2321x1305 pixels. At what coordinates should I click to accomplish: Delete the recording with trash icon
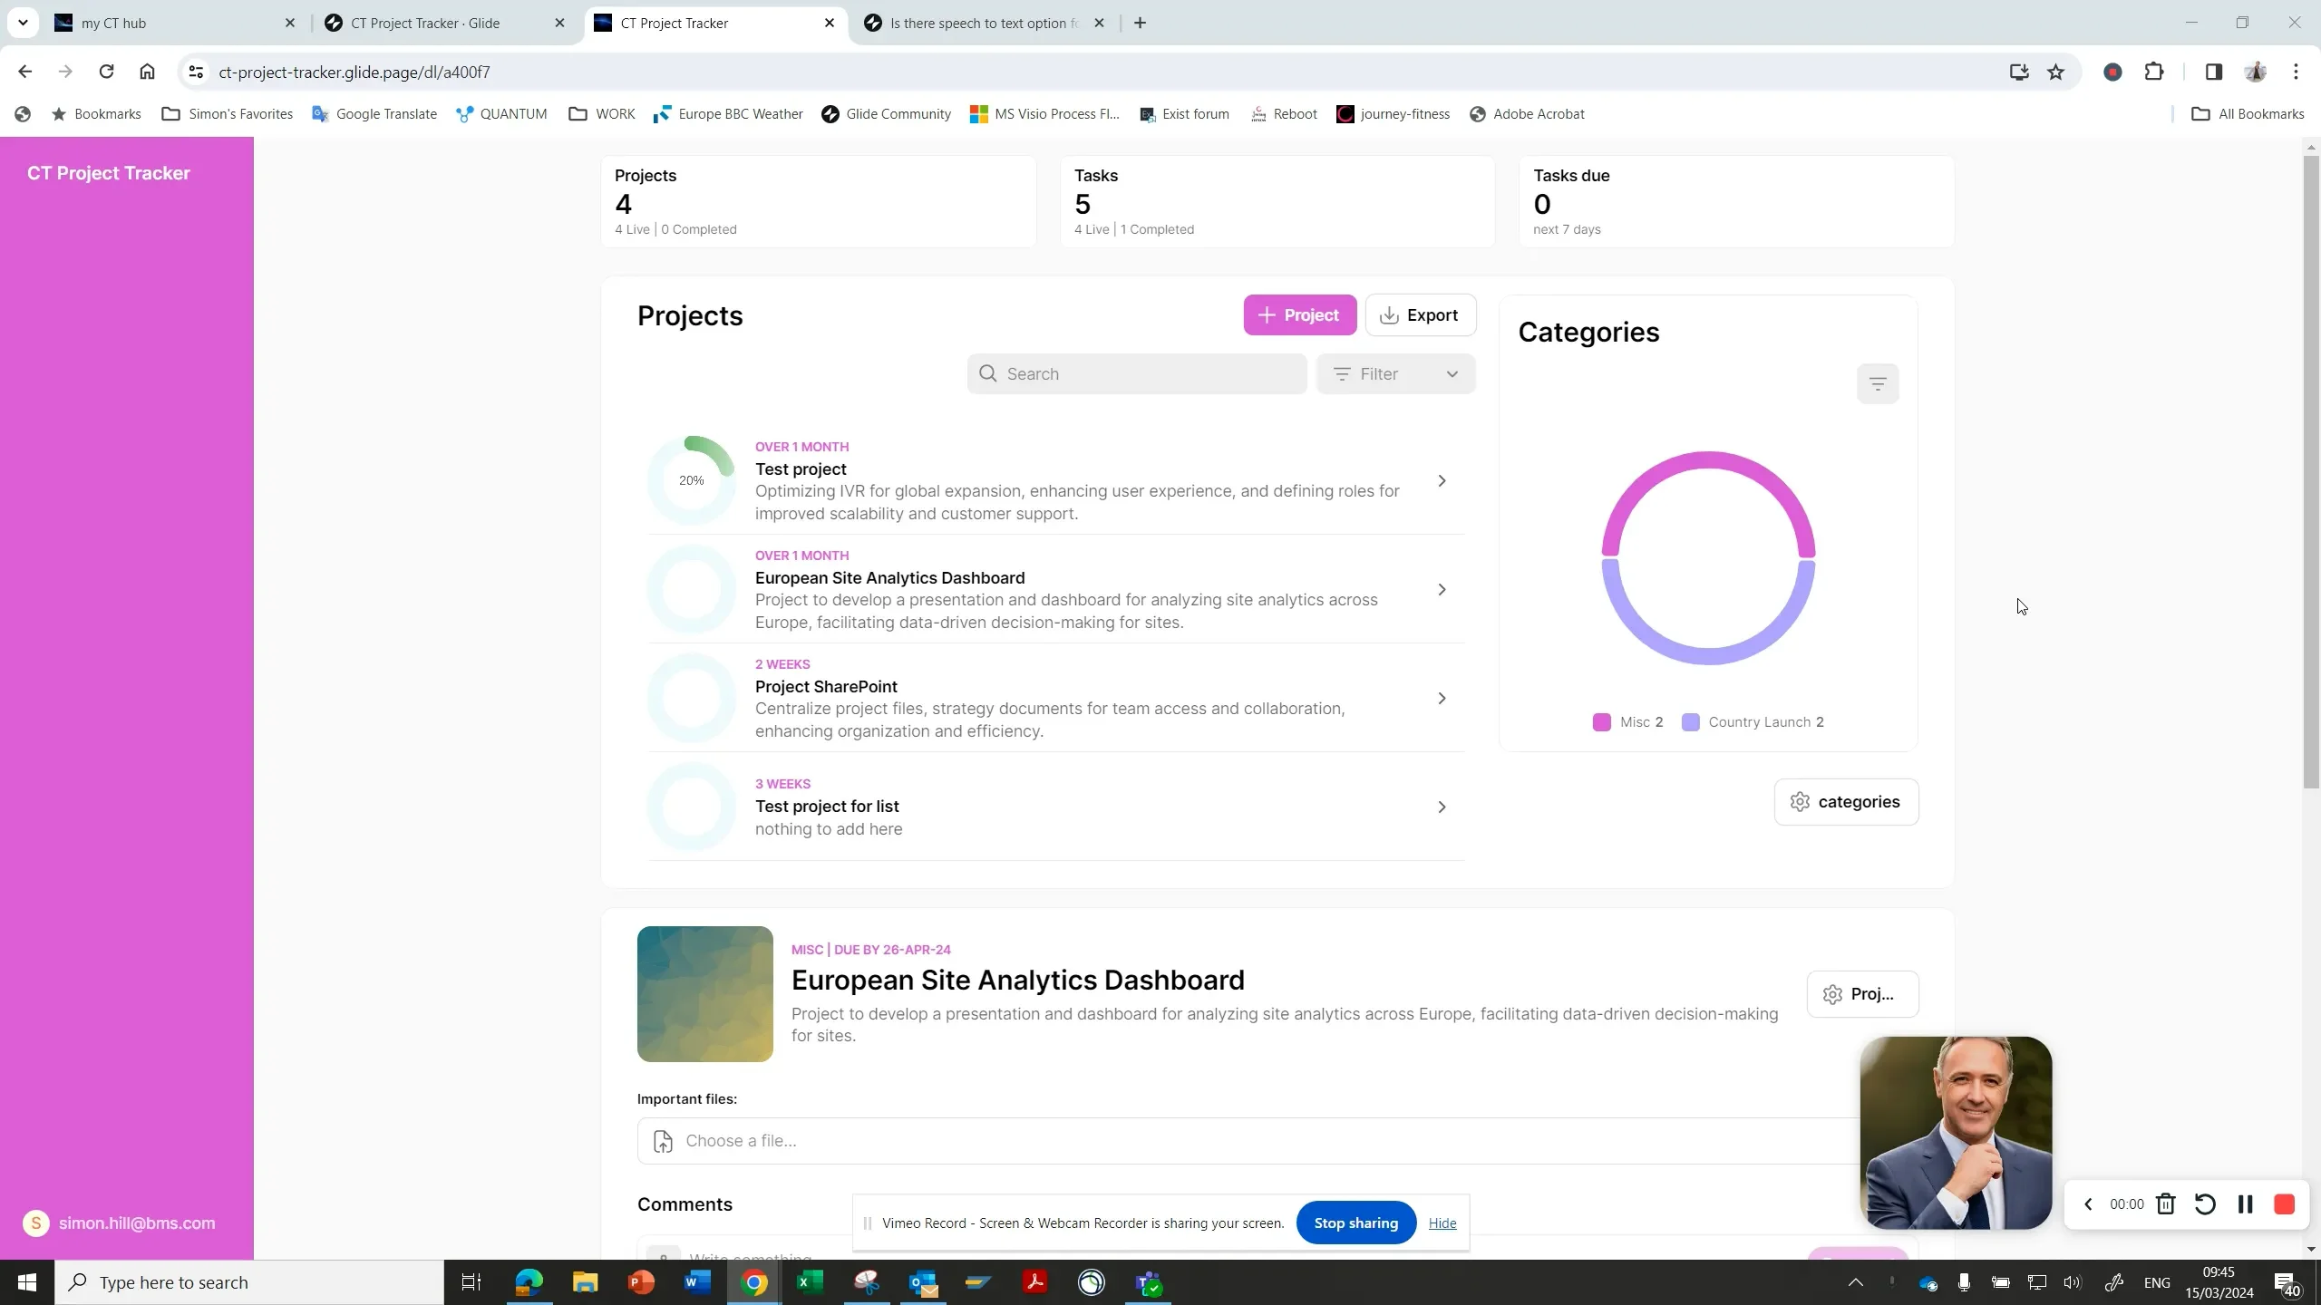(2165, 1203)
